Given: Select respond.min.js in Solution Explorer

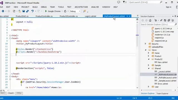Looking at the screenshot, I should click(161, 41).
